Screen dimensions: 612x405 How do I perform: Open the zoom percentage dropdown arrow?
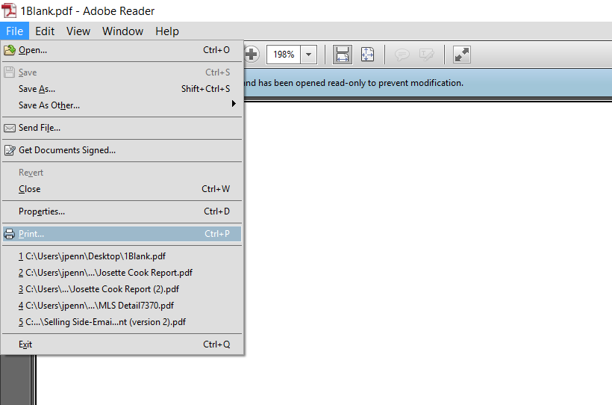309,55
